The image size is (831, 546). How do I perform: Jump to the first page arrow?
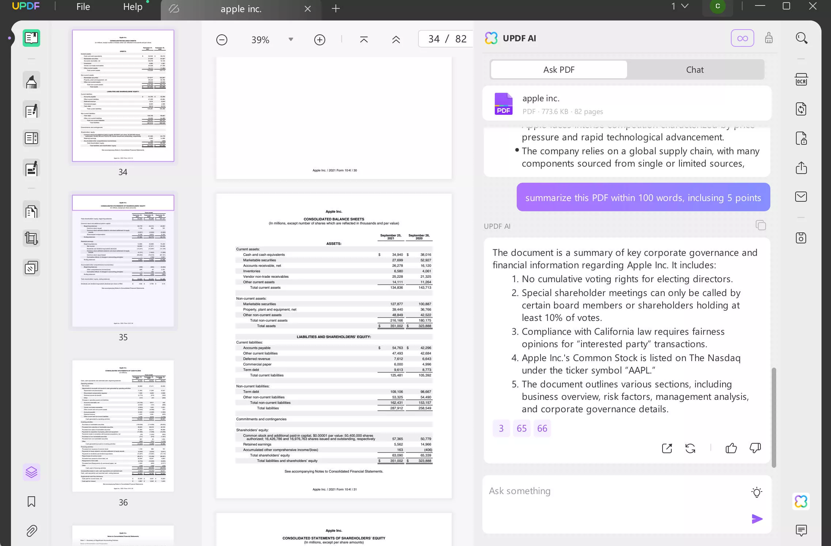click(x=364, y=39)
